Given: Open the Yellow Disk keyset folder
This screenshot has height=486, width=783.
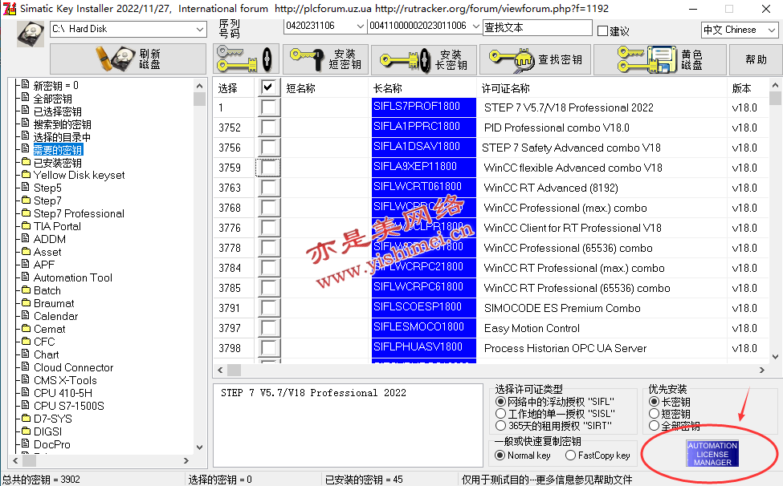Looking at the screenshot, I should (x=79, y=175).
